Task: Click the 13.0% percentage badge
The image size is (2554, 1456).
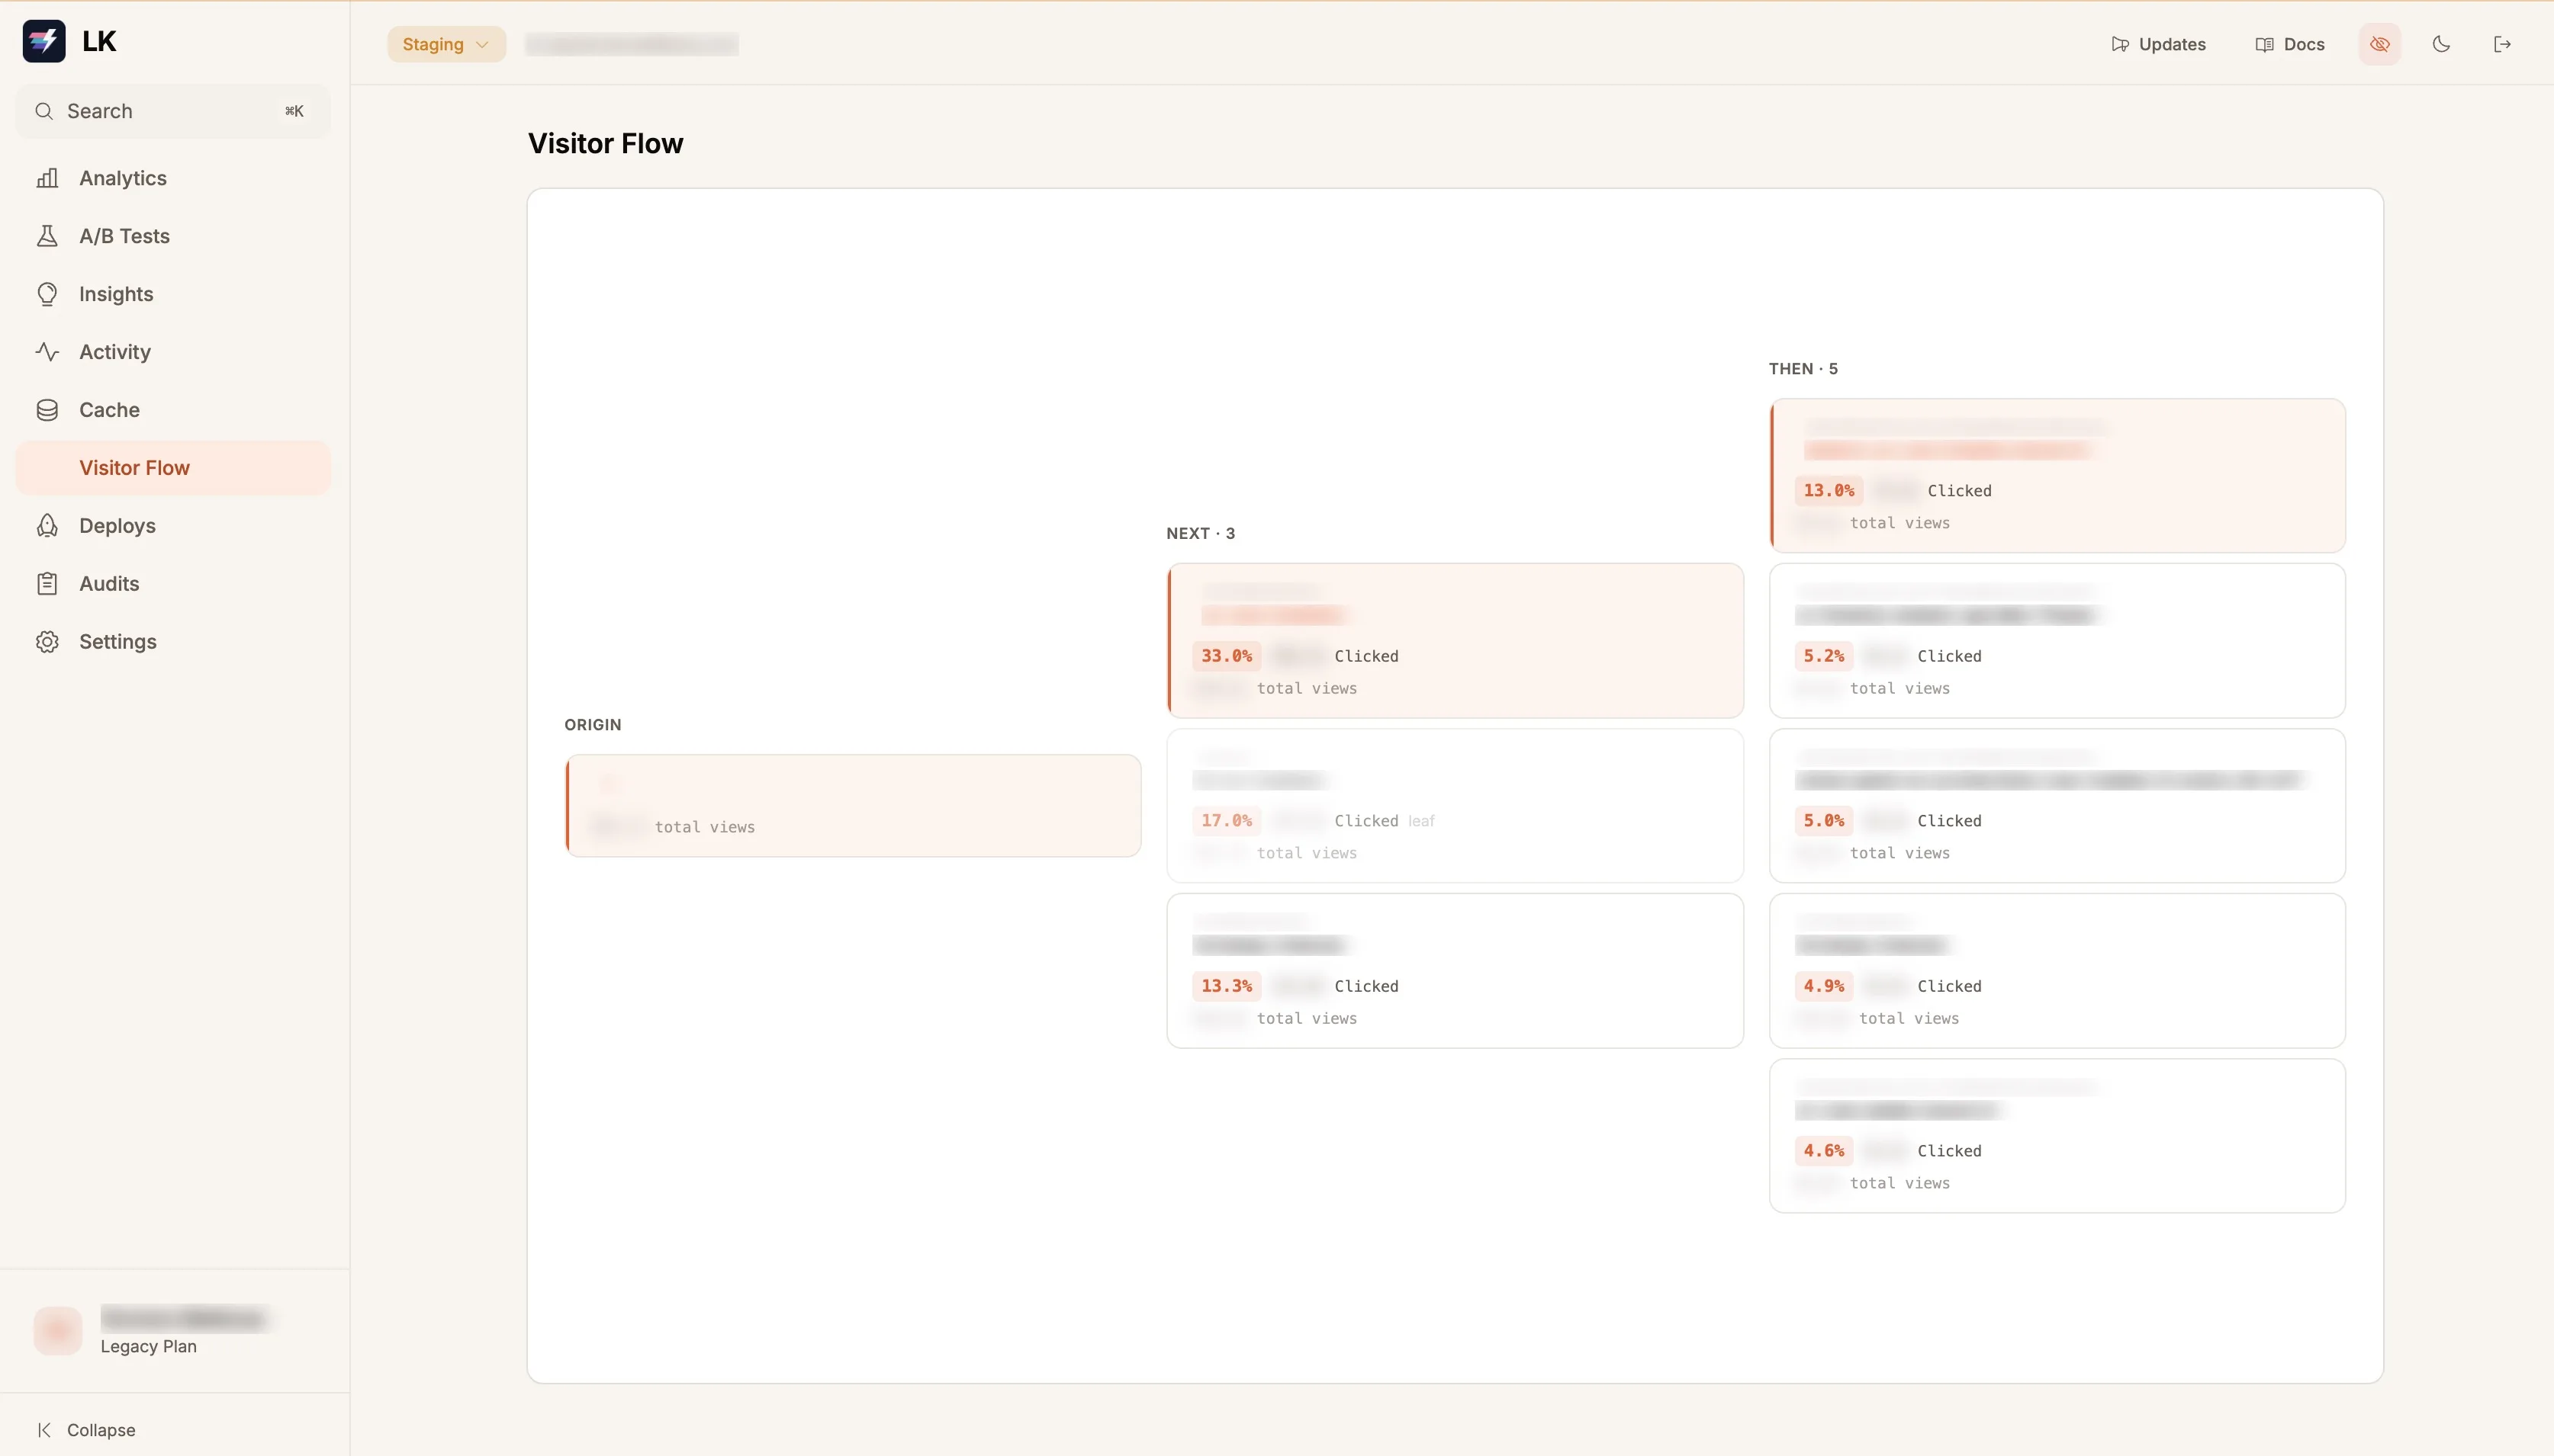Action: [x=1829, y=491]
